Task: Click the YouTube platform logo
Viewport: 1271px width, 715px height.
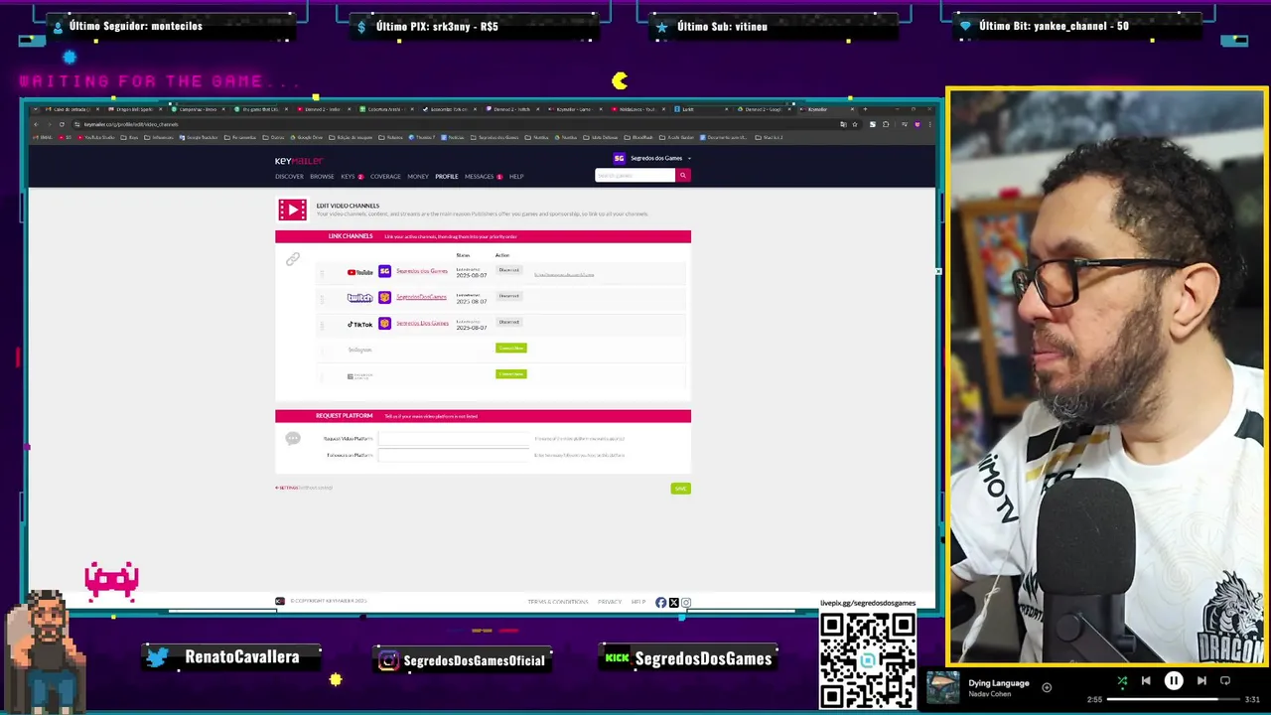Action: coord(359,272)
